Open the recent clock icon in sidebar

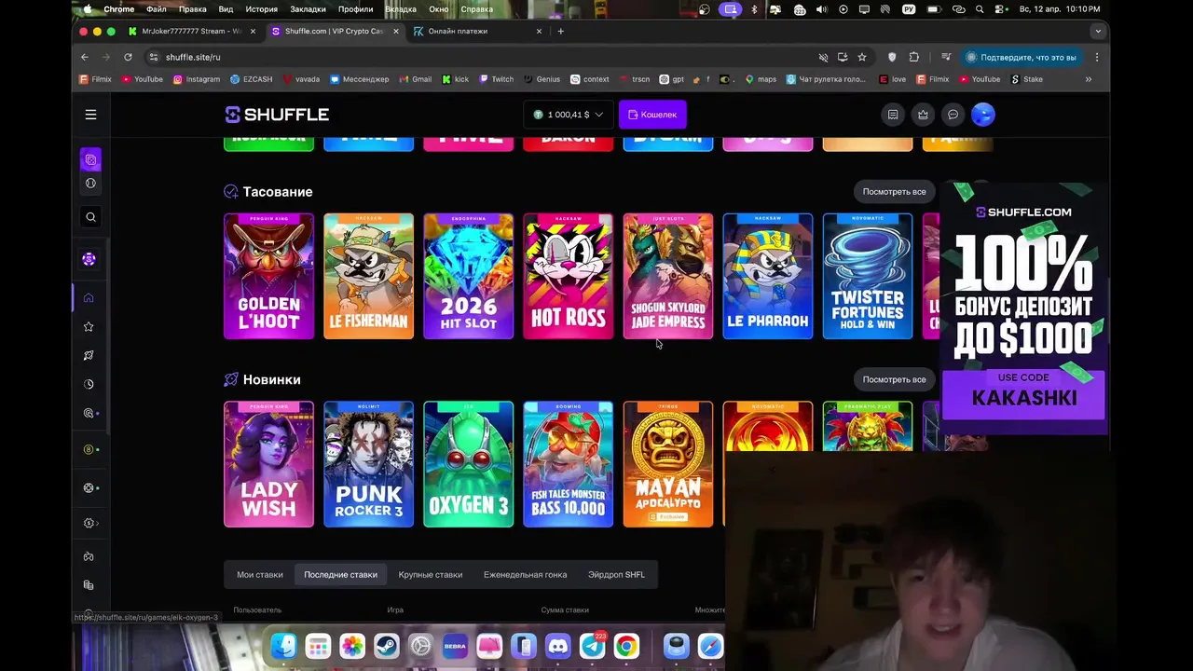tap(89, 384)
